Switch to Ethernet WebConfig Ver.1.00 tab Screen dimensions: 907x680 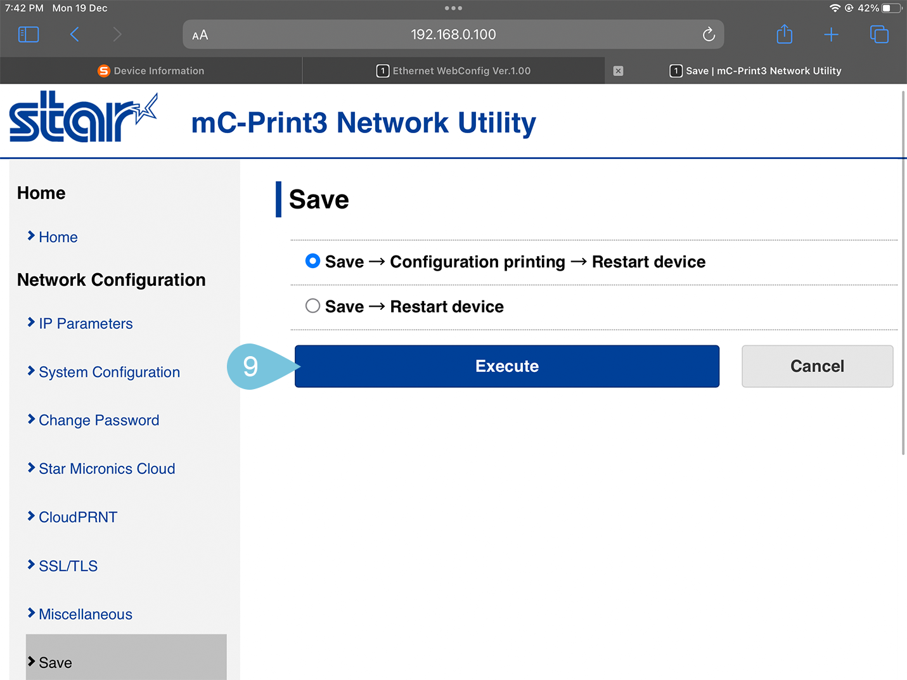[x=453, y=71]
